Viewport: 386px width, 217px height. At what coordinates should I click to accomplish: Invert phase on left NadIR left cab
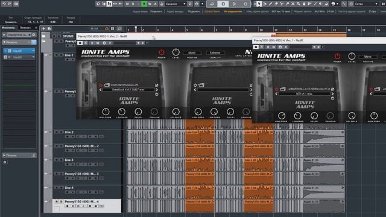[x=157, y=85]
